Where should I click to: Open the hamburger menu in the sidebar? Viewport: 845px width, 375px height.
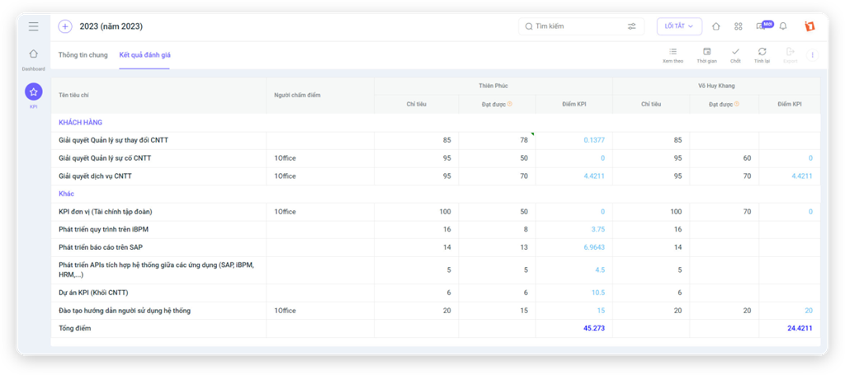pyautogui.click(x=33, y=26)
